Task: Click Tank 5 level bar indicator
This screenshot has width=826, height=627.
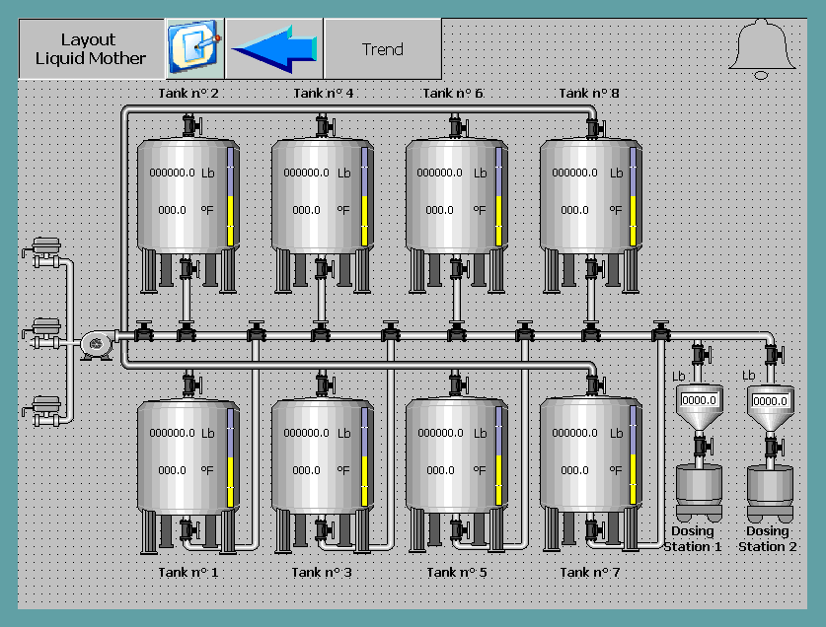Action: coord(499,456)
